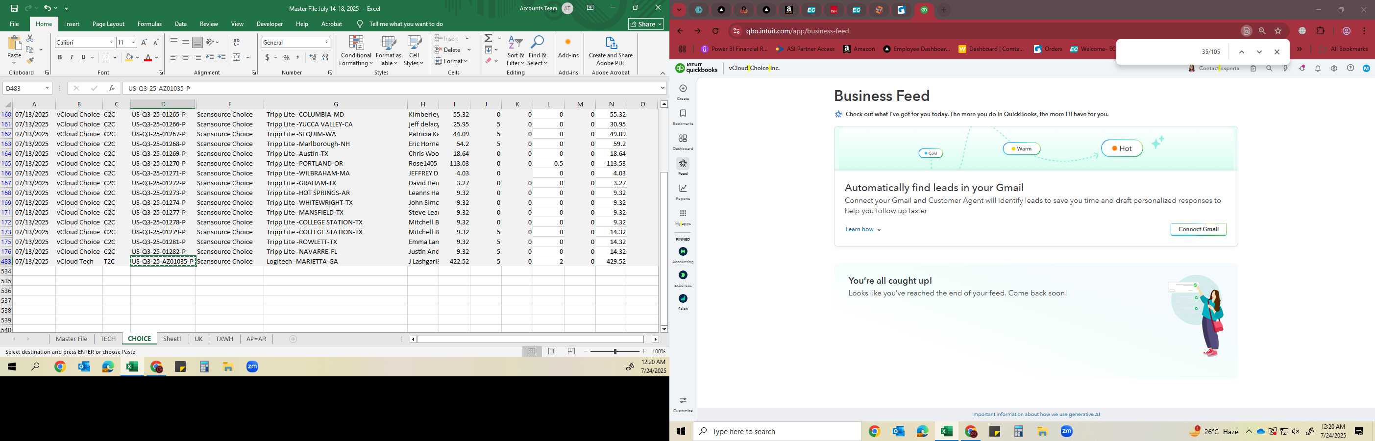Click the yellow Fill Color bucket

click(129, 57)
